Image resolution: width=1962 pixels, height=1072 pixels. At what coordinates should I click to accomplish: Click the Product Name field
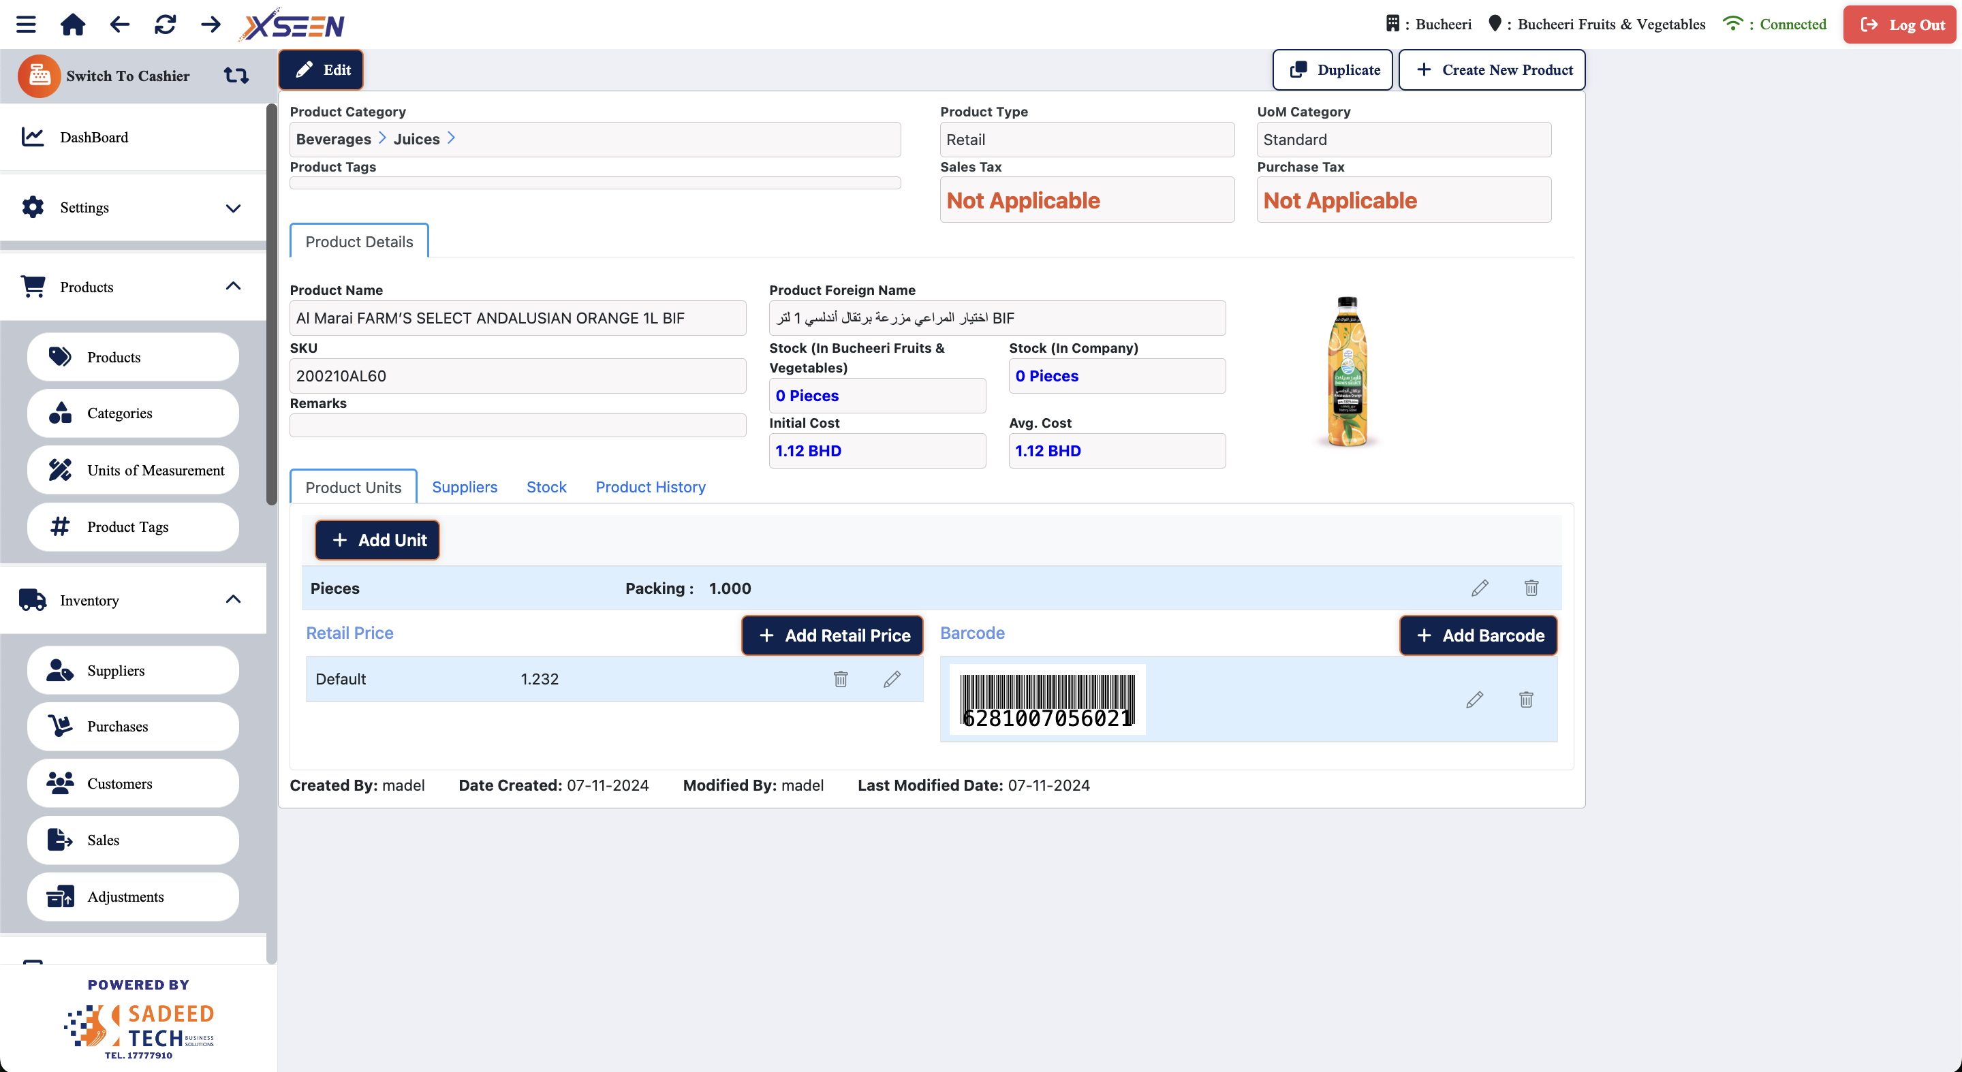tap(518, 318)
